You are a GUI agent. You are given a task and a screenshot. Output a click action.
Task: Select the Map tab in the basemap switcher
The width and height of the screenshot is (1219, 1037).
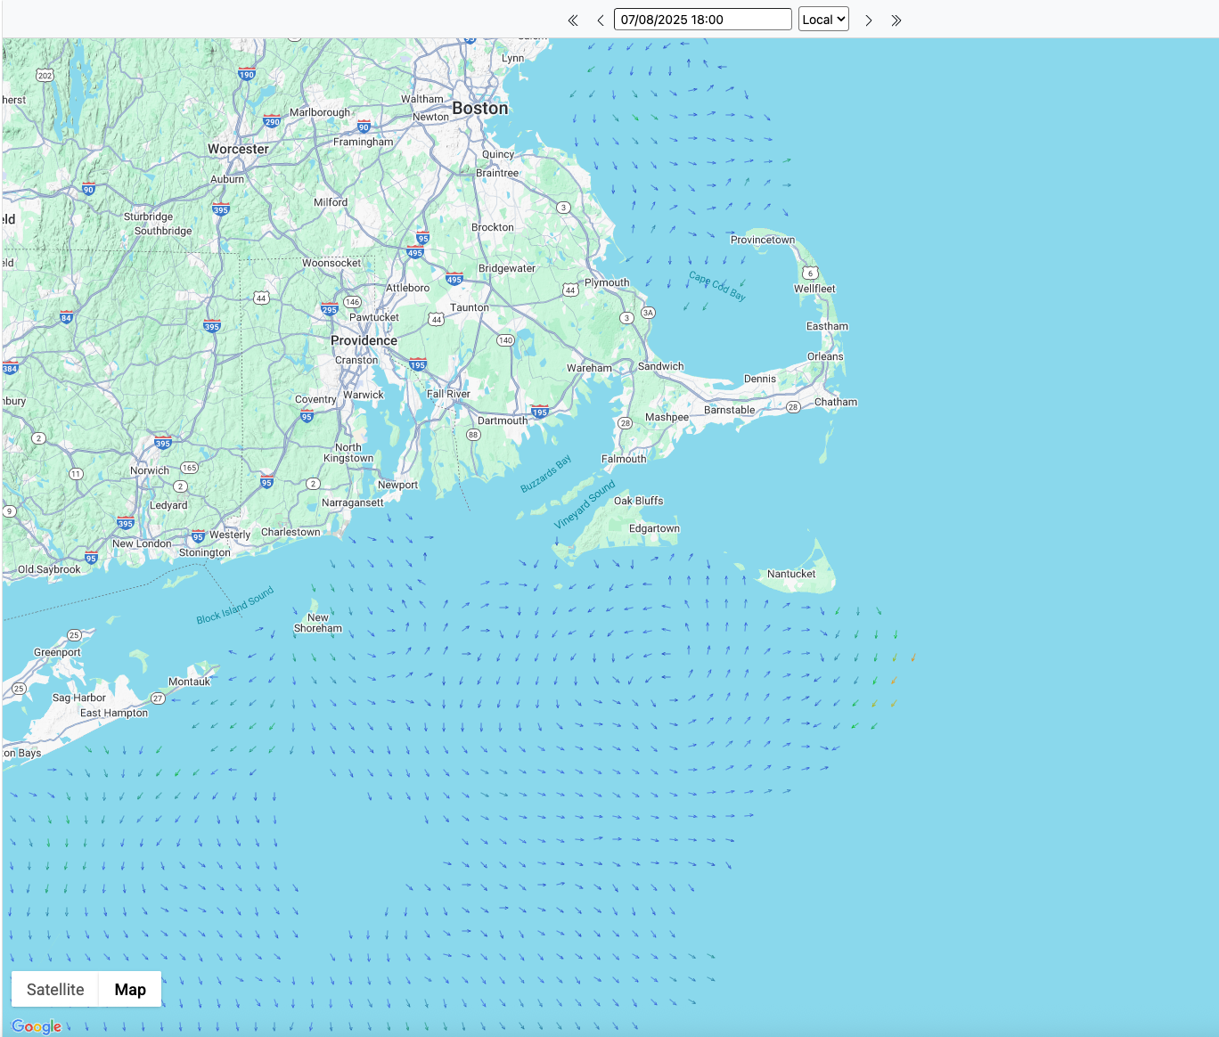click(130, 989)
